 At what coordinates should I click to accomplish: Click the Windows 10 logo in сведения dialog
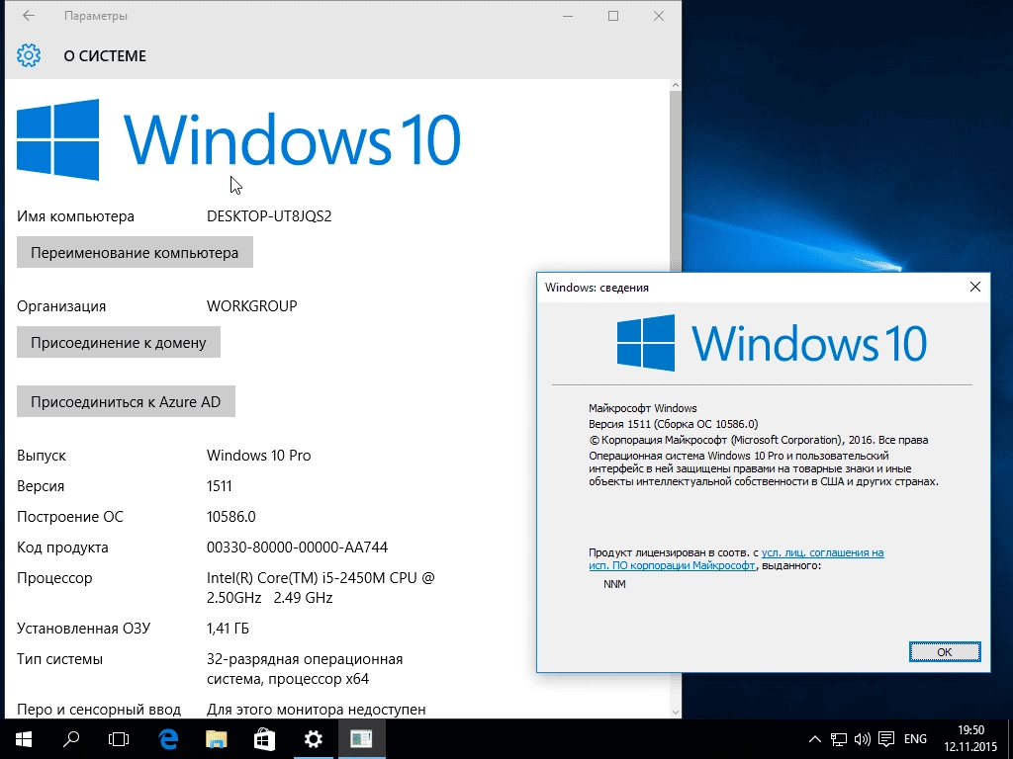pos(772,343)
